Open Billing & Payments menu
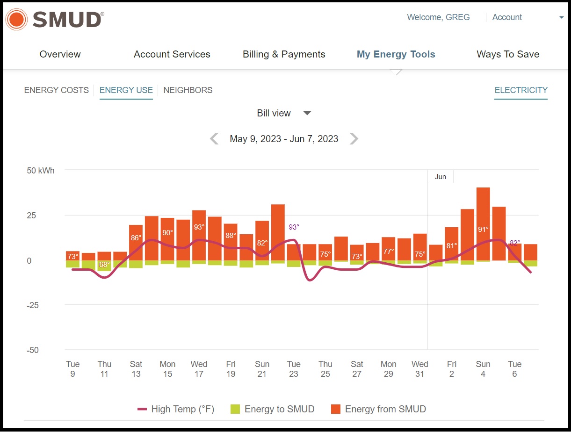Image resolution: width=571 pixels, height=432 pixels. (284, 54)
